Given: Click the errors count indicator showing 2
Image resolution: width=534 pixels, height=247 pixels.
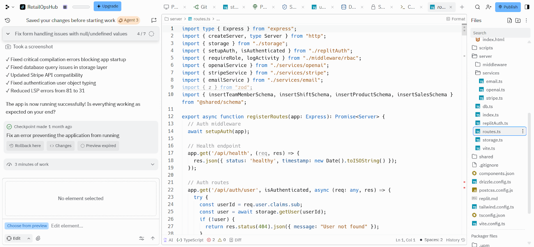Looking at the screenshot, I should tap(211, 240).
